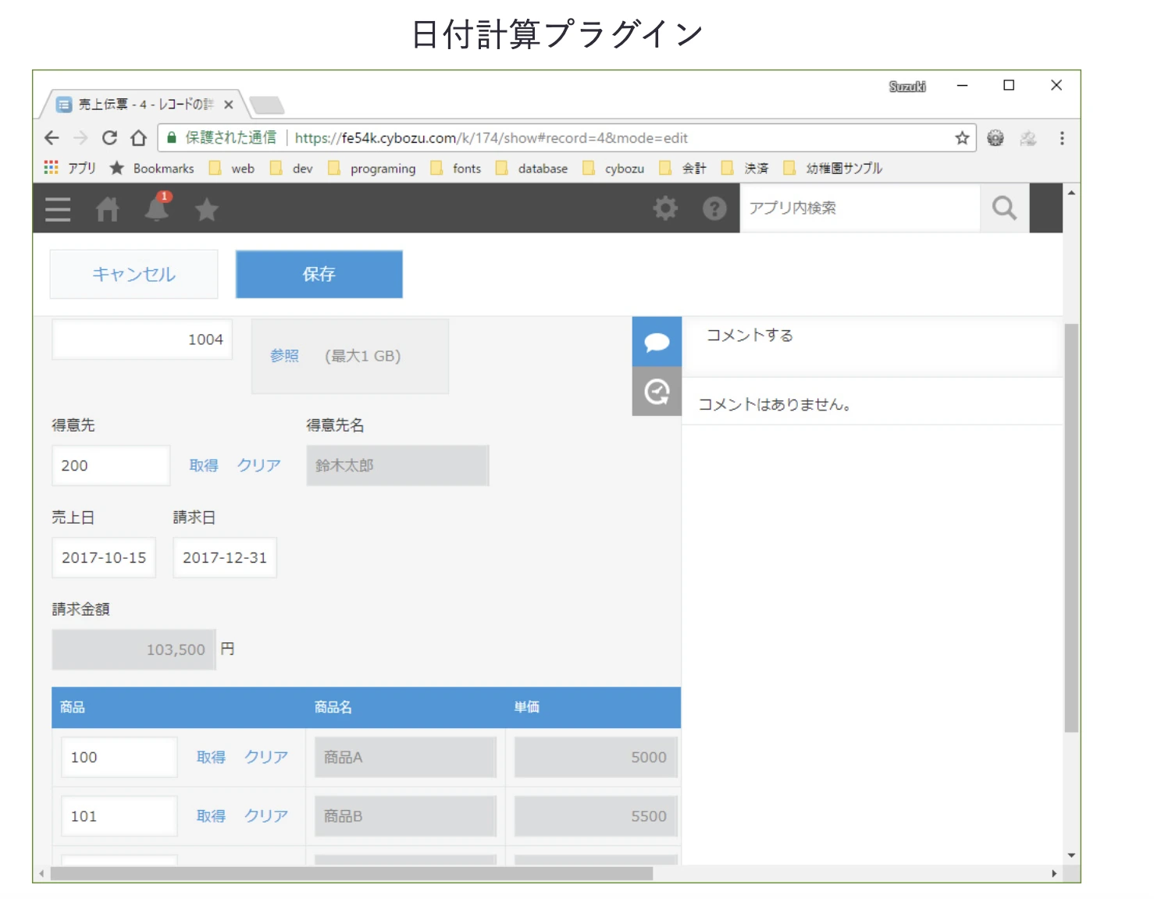Open programing bookmark folder
This screenshot has width=1154, height=899.
(x=372, y=168)
